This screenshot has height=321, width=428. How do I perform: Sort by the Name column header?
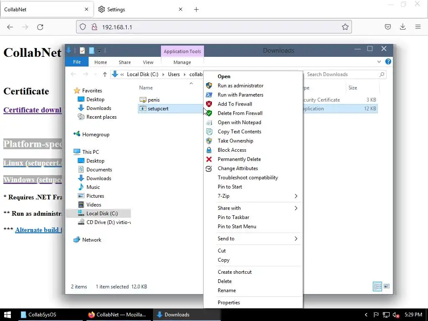click(146, 88)
